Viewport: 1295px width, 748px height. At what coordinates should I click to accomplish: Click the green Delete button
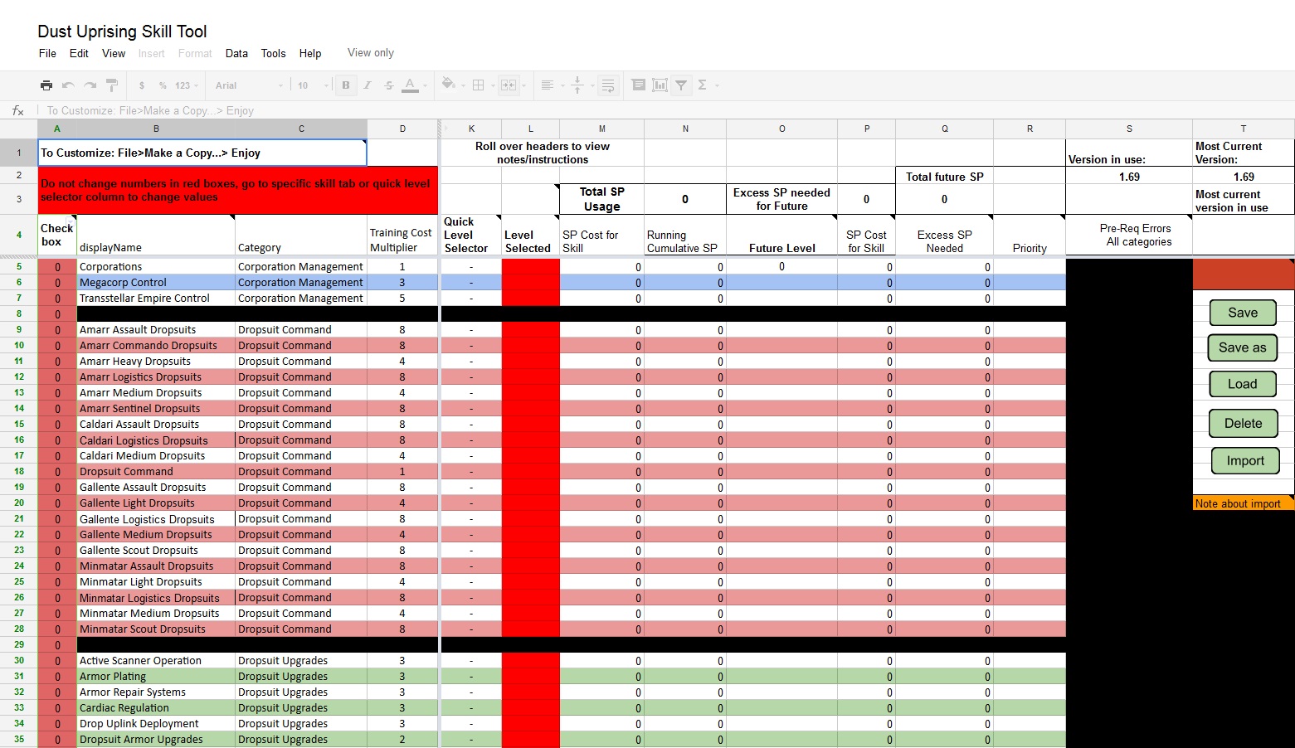click(x=1243, y=423)
